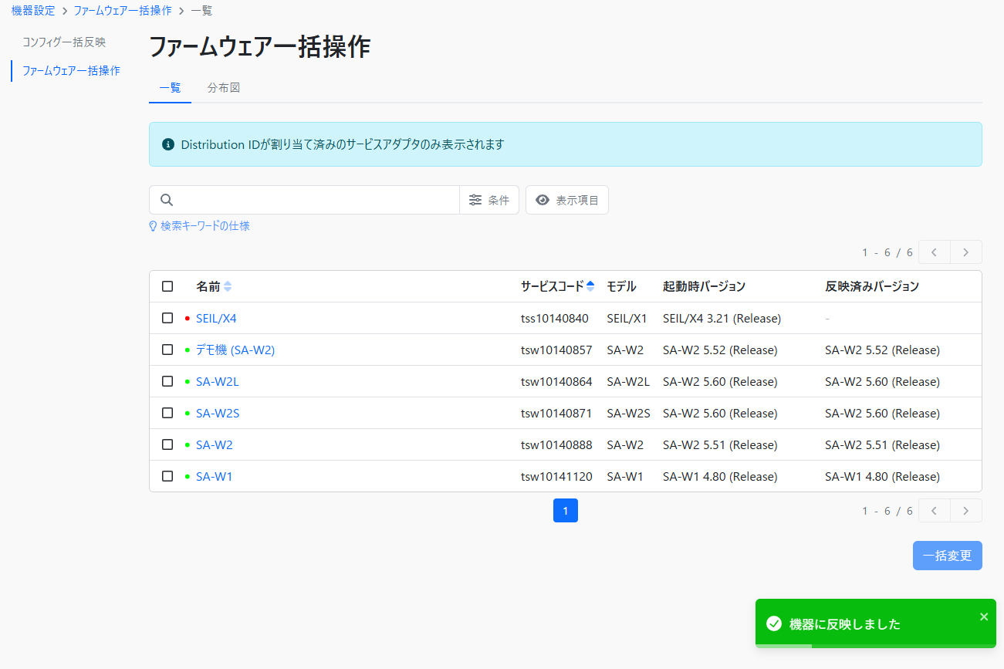
Task: Open the SA-W2 device link for tsw10140888
Action: [x=215, y=445]
